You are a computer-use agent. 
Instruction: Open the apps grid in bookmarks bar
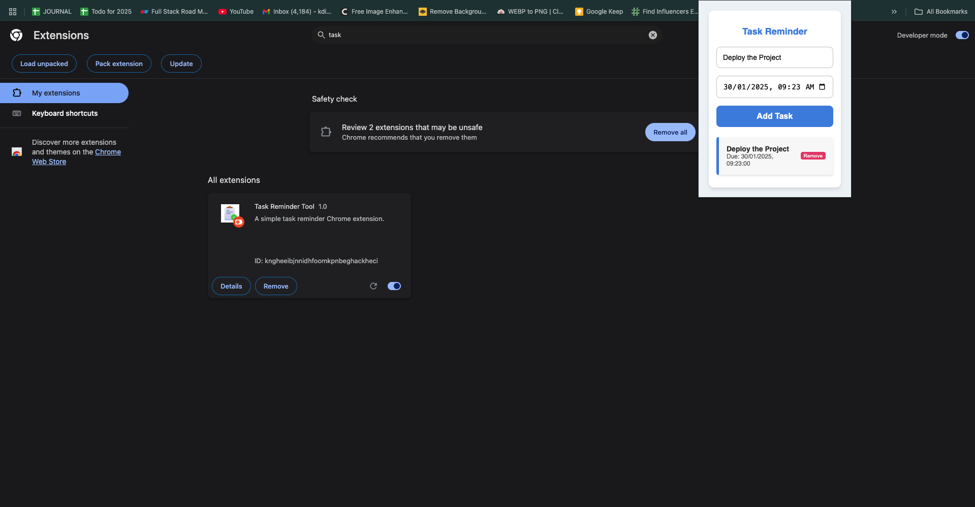[x=13, y=11]
